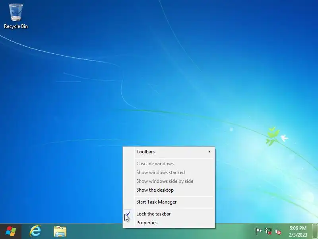The image size is (318, 239).
Task: Click the grayed Show windows side by side entry
Action: pos(169,181)
